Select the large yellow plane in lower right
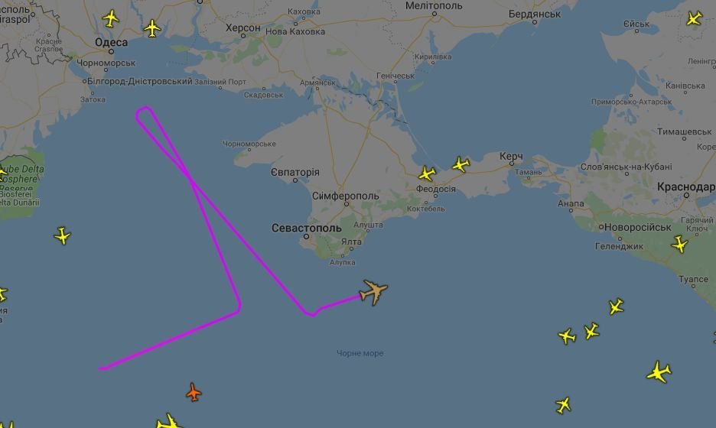Viewport: 716px width, 428px height. (x=659, y=372)
